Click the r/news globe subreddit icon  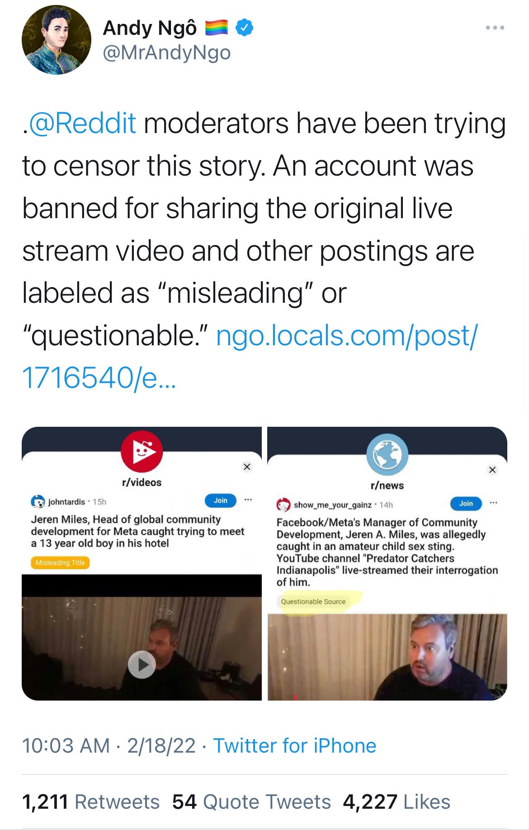(387, 454)
